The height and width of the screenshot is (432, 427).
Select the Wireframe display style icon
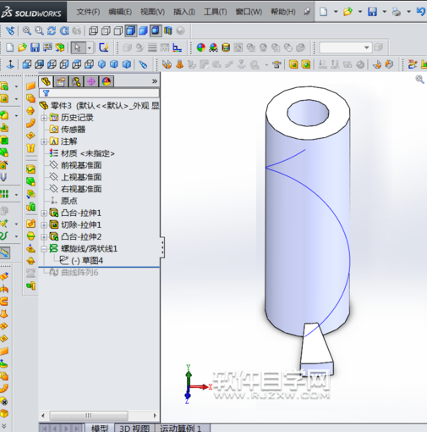coord(93,30)
